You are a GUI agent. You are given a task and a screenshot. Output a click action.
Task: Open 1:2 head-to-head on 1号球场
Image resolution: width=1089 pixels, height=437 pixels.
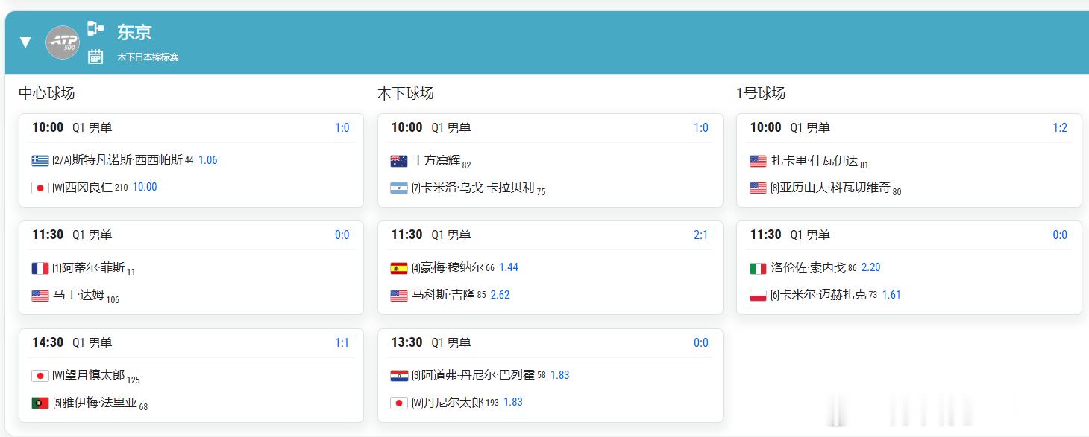1060,127
